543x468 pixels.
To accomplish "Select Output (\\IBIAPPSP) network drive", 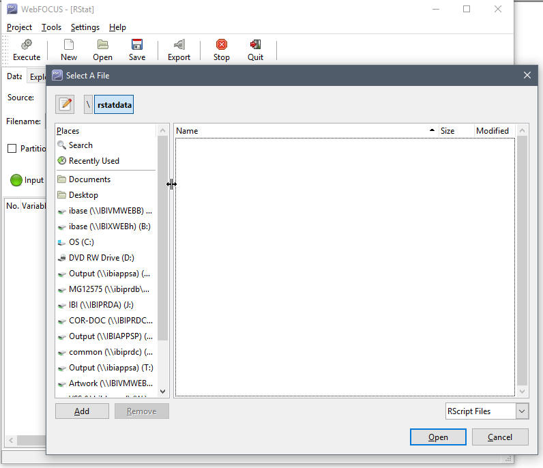I will tap(105, 336).
